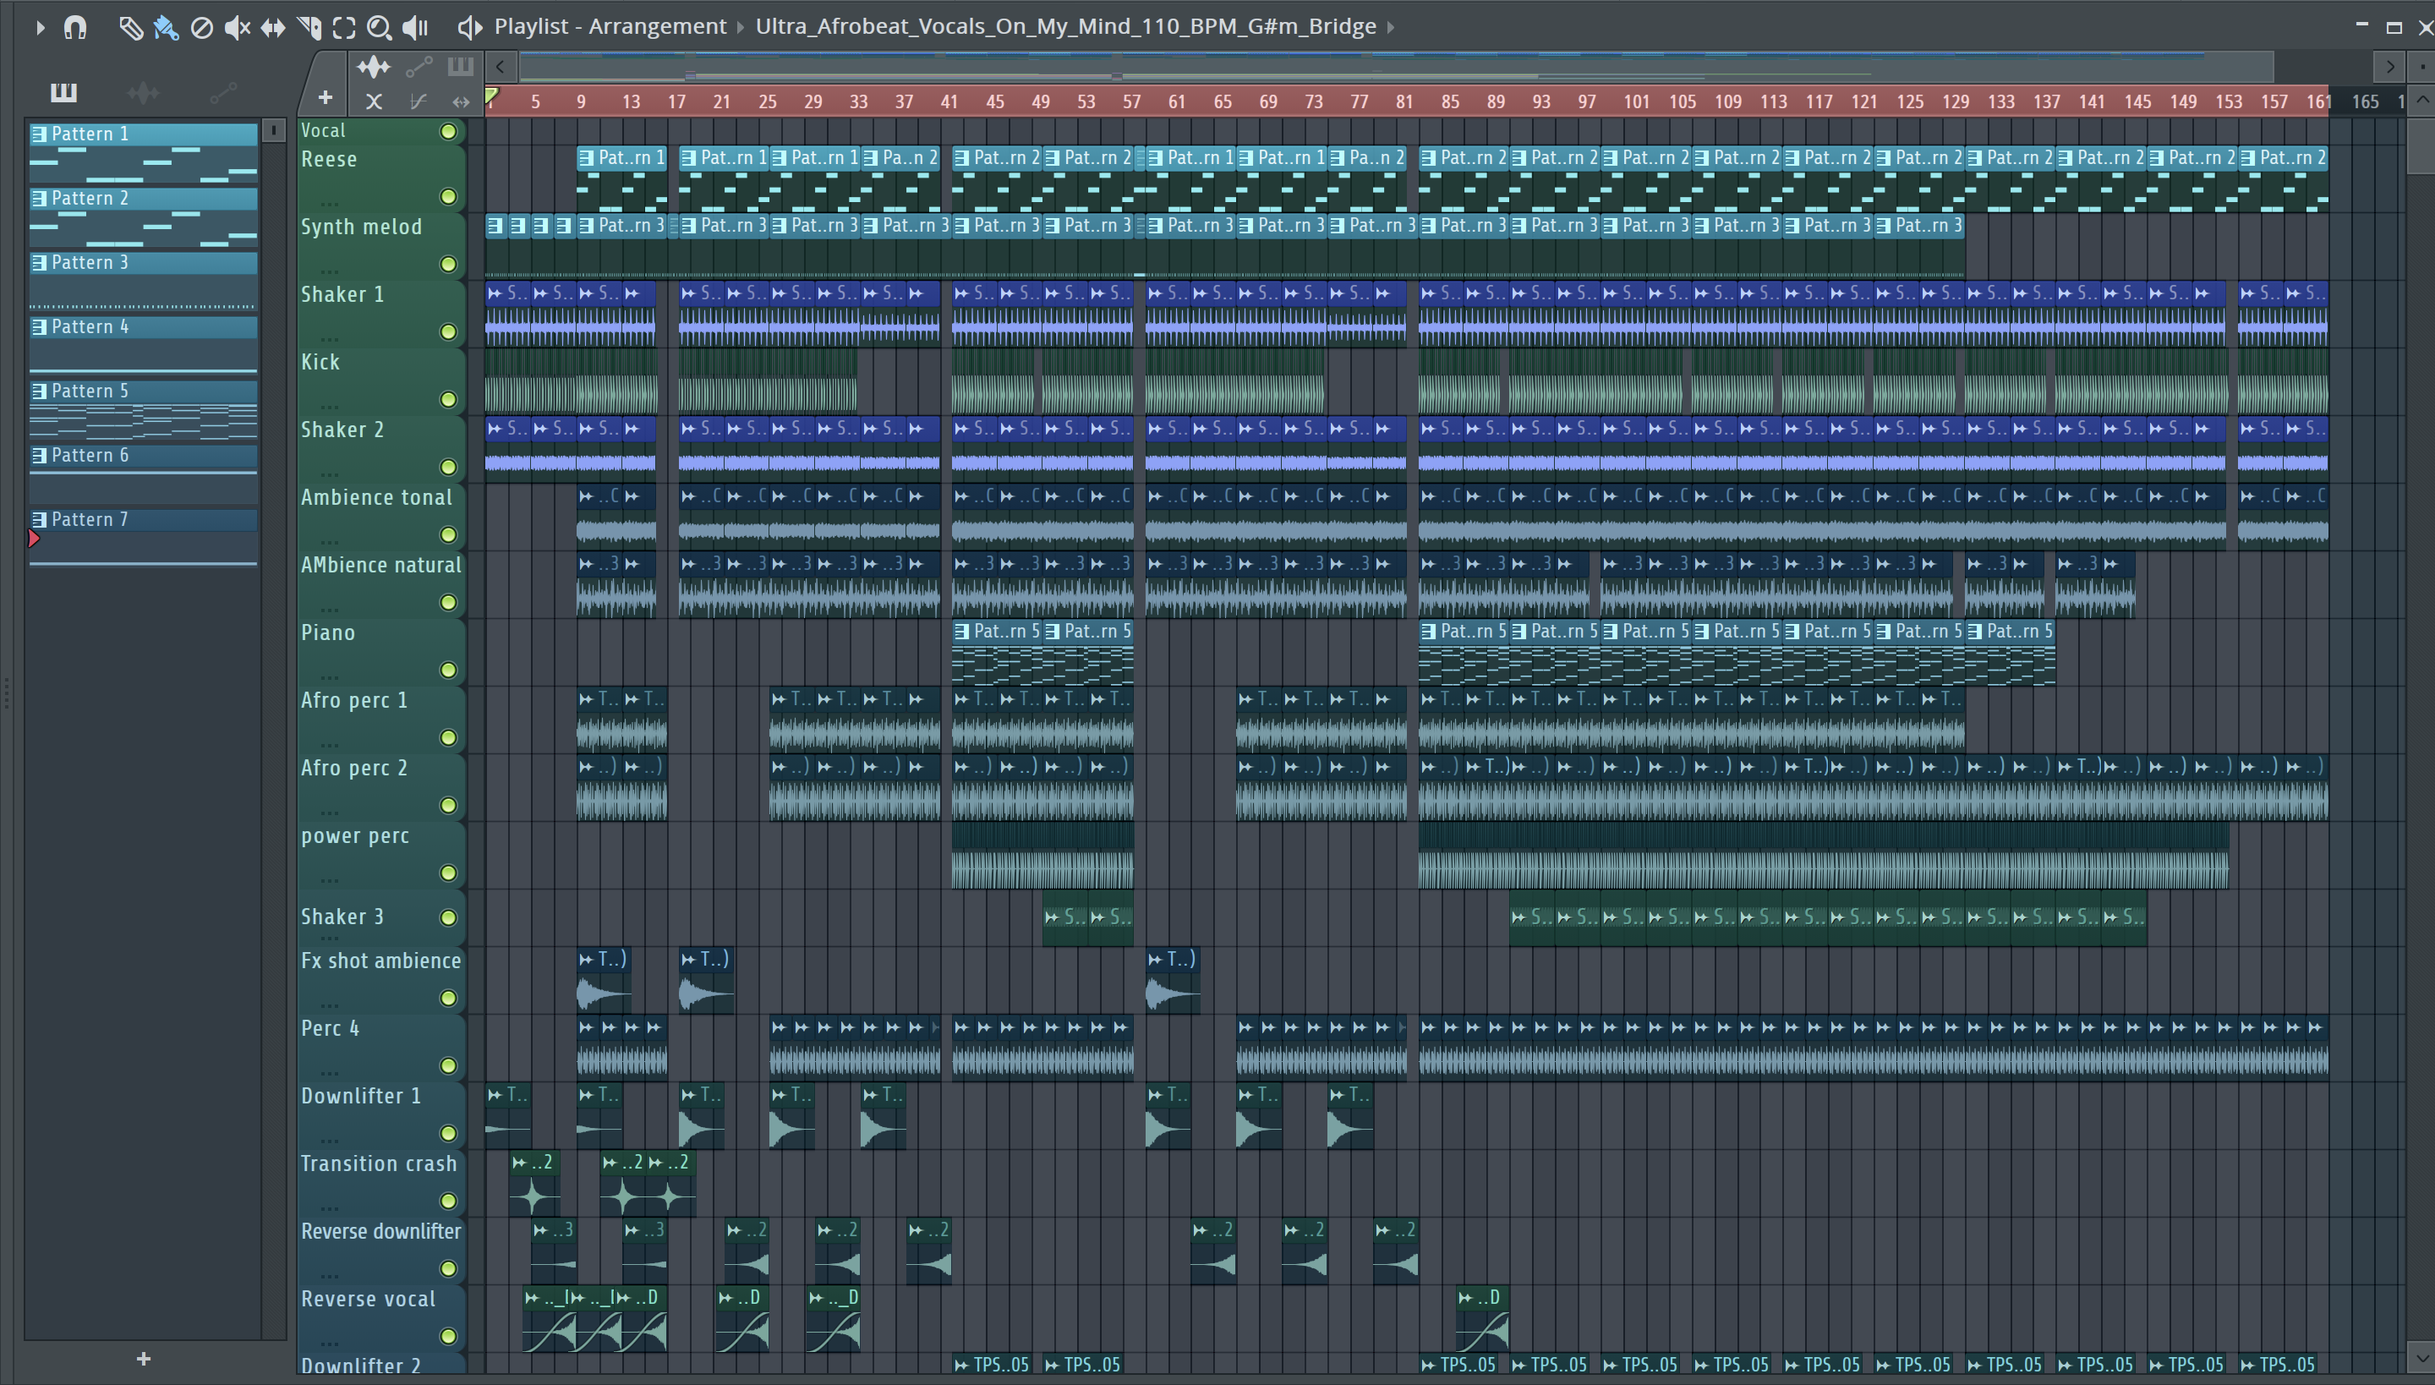Open Pattern 4 menu icon in picker
Viewport: 2435px width, 1385px height.
[39, 327]
